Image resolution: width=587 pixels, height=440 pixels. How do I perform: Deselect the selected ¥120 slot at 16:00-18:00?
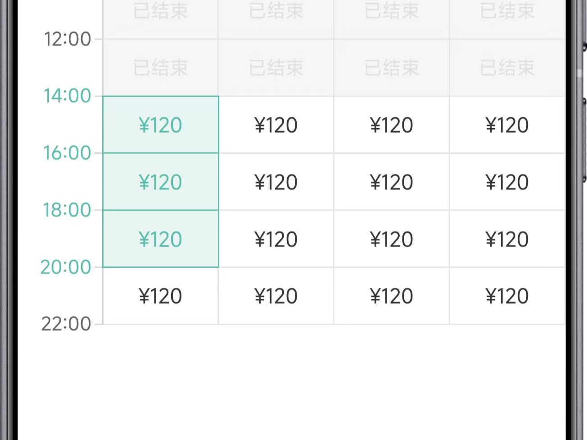(160, 182)
